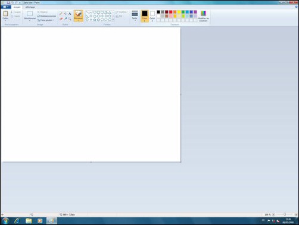Select the Magnifier tool

pos(70,19)
